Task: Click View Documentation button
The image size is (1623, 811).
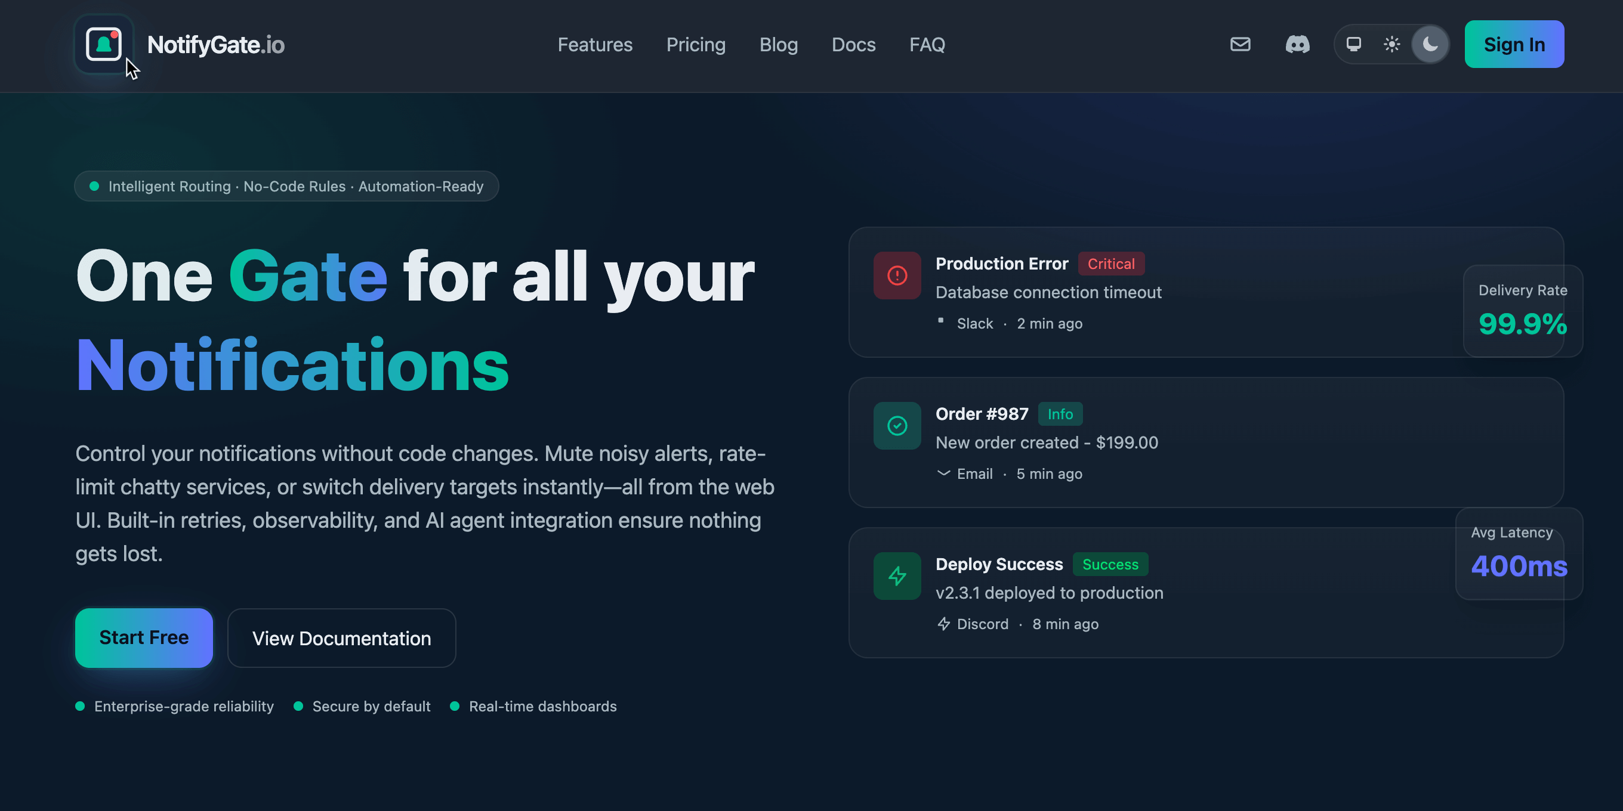Action: coord(341,638)
